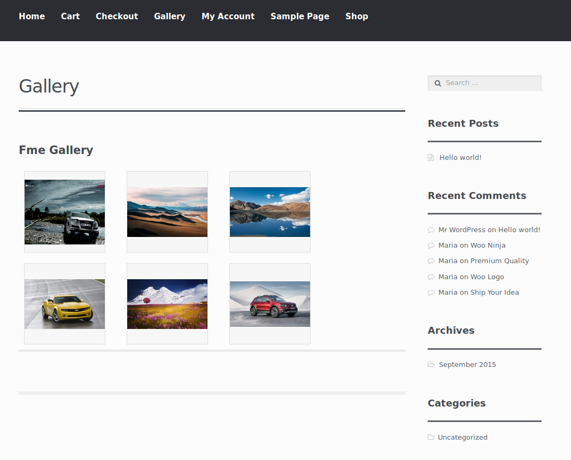Image resolution: width=571 pixels, height=460 pixels.
Task: Open the Uncategorized category
Action: click(x=462, y=438)
